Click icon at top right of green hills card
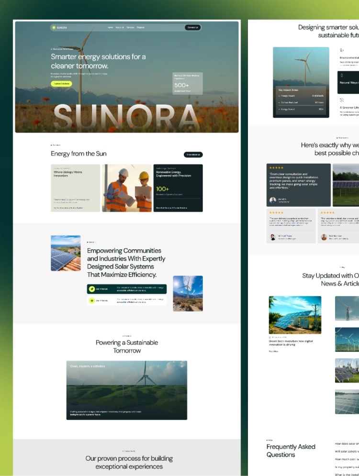 [x=182, y=366]
